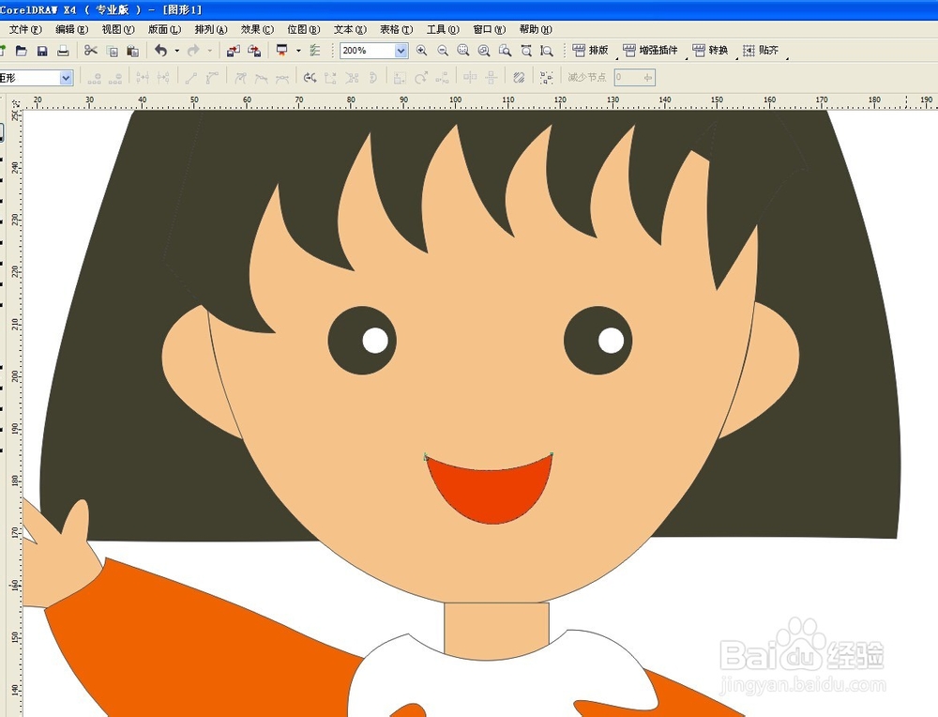
Task: Open the 位图(B) menu
Action: (303, 29)
